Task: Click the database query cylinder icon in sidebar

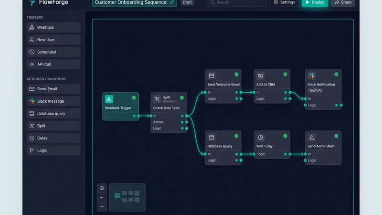Action: pyautogui.click(x=32, y=113)
